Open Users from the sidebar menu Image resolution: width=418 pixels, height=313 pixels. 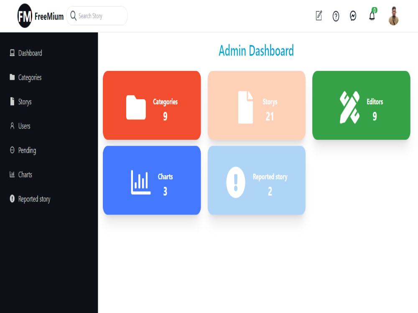(x=24, y=126)
